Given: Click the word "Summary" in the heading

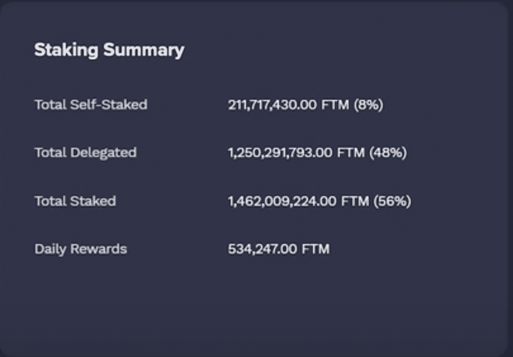Looking at the screenshot, I should pos(144,50).
